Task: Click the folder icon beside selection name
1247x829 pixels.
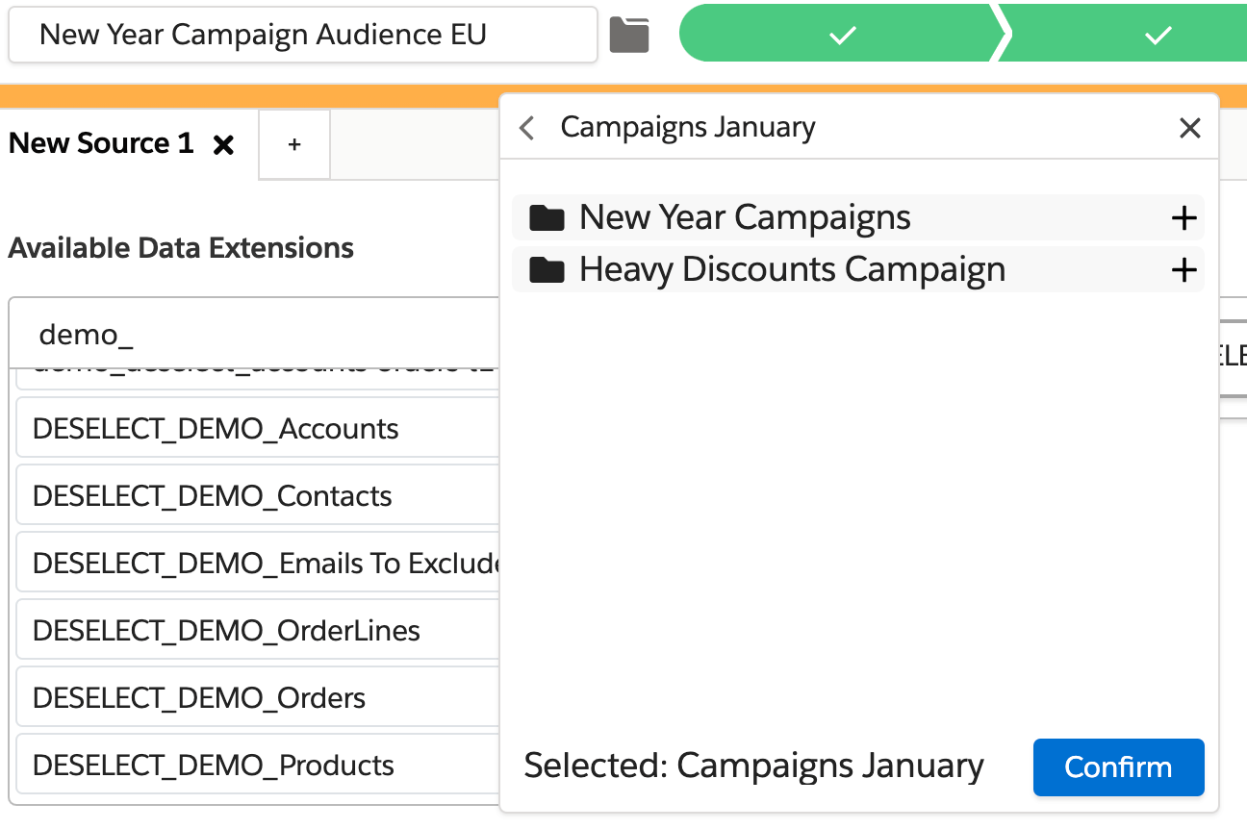Action: pyautogui.click(x=629, y=36)
